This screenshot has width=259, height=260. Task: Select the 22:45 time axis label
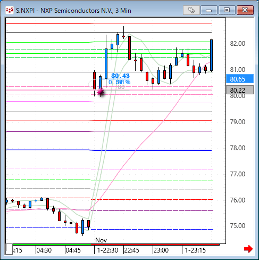(131, 250)
